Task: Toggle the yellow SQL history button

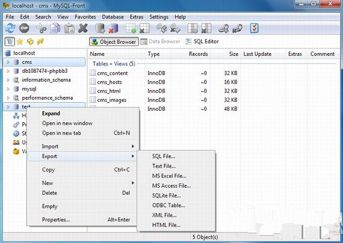Action: pyautogui.click(x=40, y=42)
